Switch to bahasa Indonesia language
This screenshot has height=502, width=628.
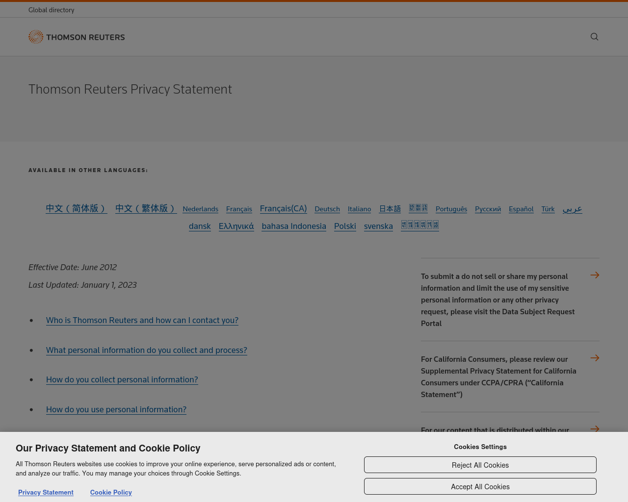coord(294,226)
